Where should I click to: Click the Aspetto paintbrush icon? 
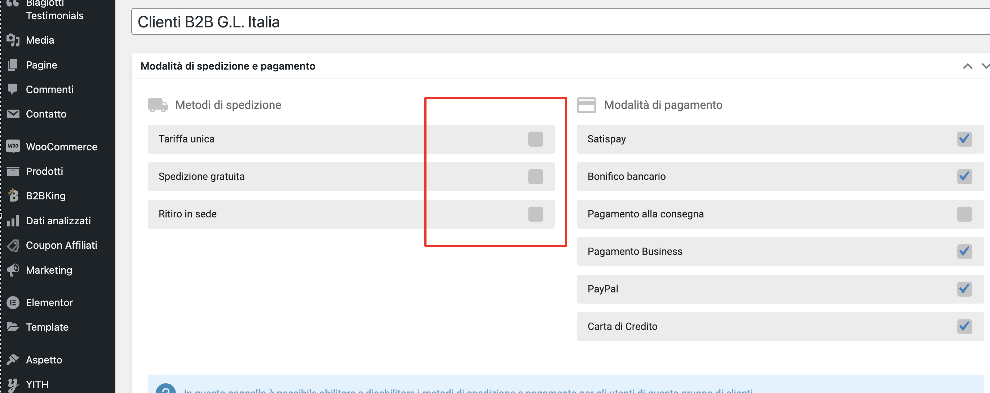click(13, 359)
